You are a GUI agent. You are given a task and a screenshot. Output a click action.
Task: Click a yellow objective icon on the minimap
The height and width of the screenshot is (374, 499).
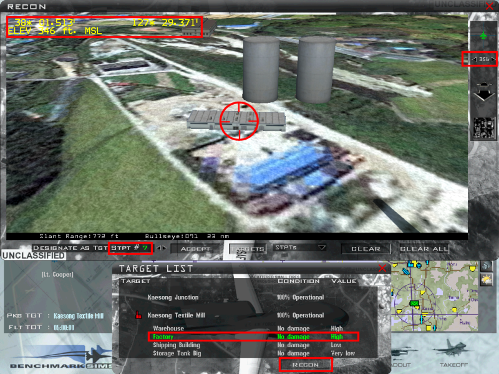pyautogui.click(x=422, y=292)
